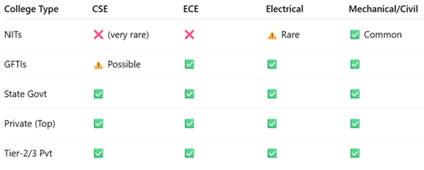
Task: Click the red cross in NITs CSE cell
Action: pos(98,35)
